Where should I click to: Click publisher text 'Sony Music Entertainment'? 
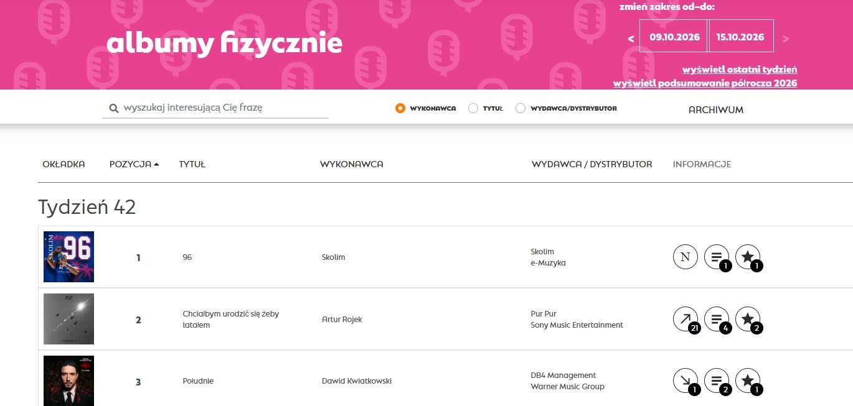pyautogui.click(x=577, y=325)
